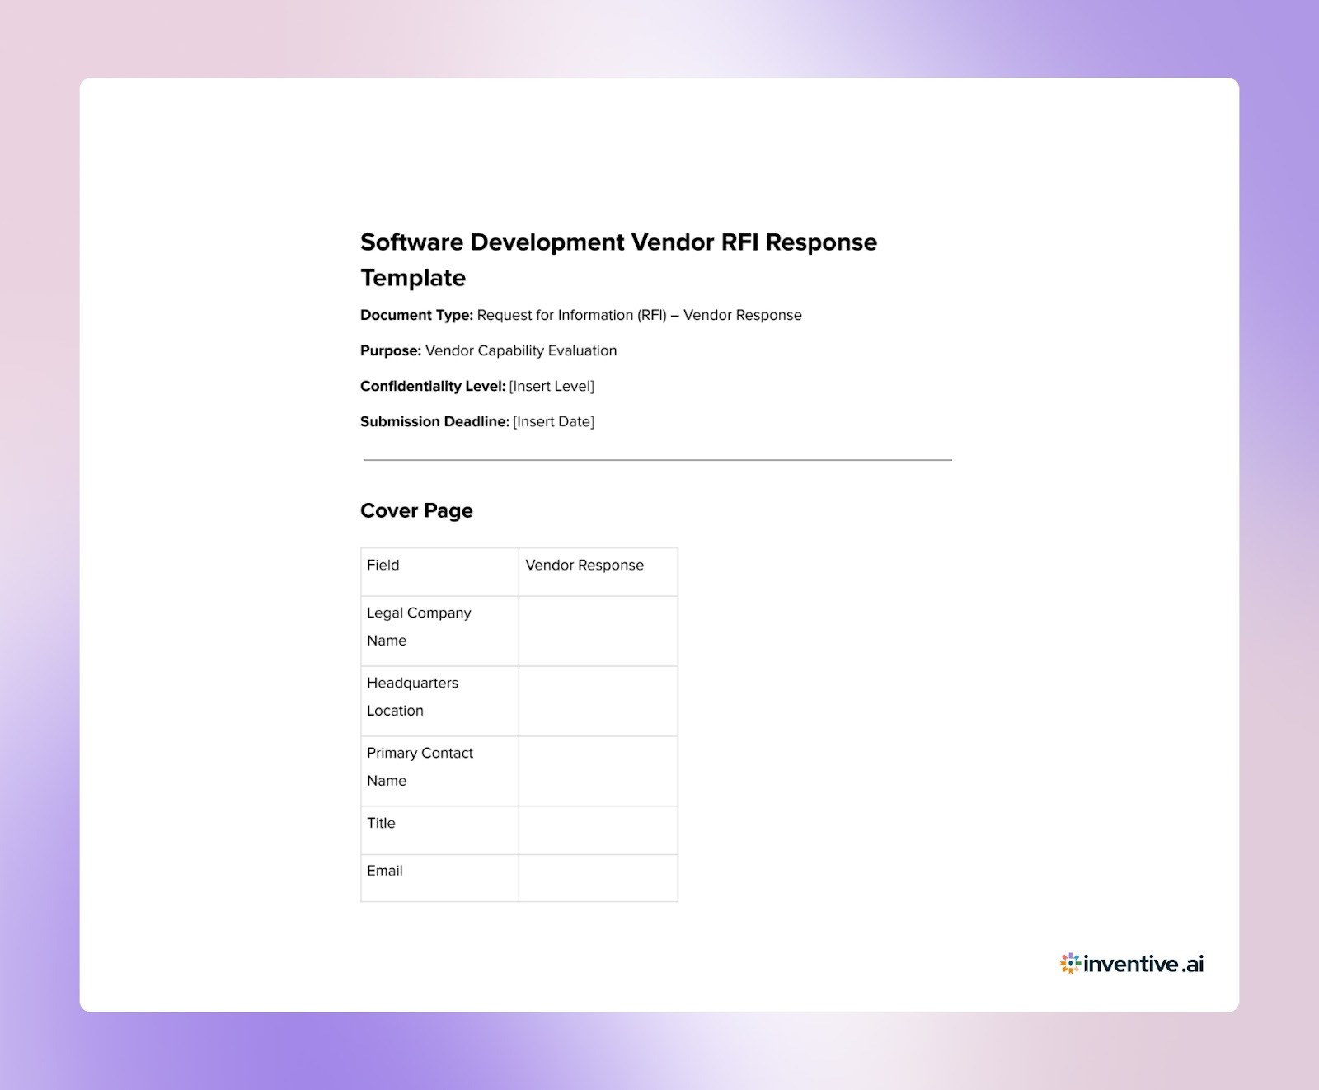Viewport: 1319px width, 1090px height.
Task: Select the Headquarters Location row
Action: (x=413, y=697)
